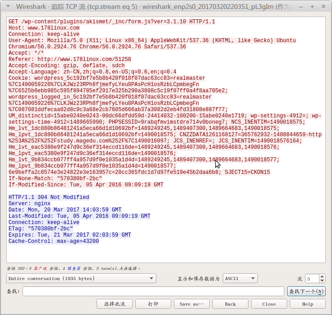Image resolution: width=332 pixels, height=315 pixels.
Task: Click the Accept: */* header line
Action: 26,53
